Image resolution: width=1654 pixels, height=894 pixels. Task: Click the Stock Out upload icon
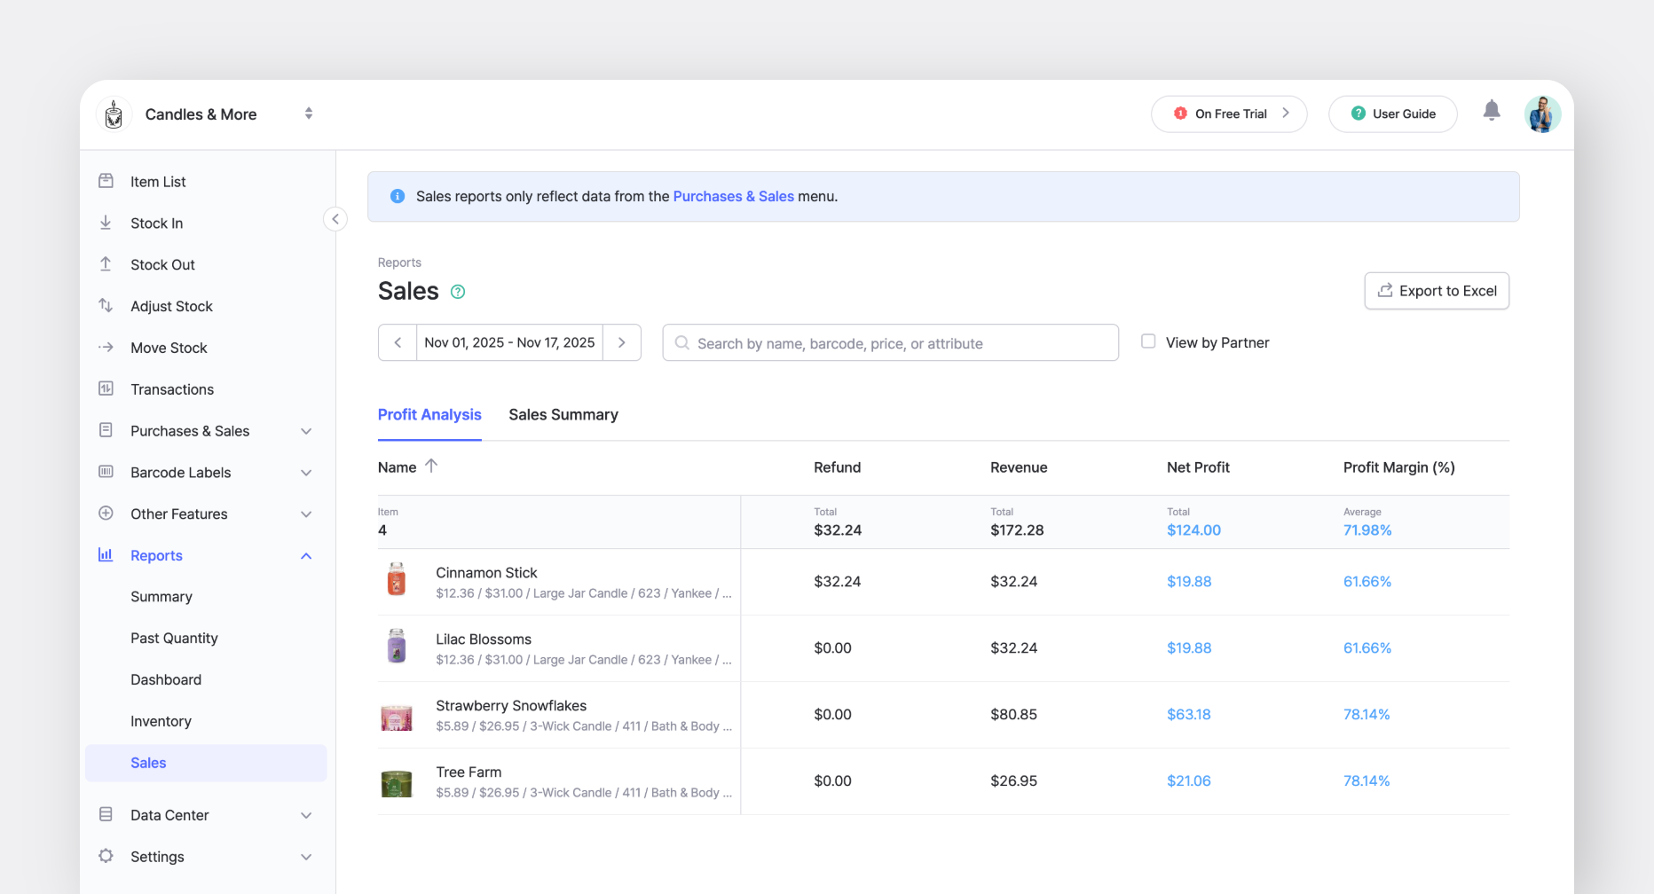click(106, 264)
